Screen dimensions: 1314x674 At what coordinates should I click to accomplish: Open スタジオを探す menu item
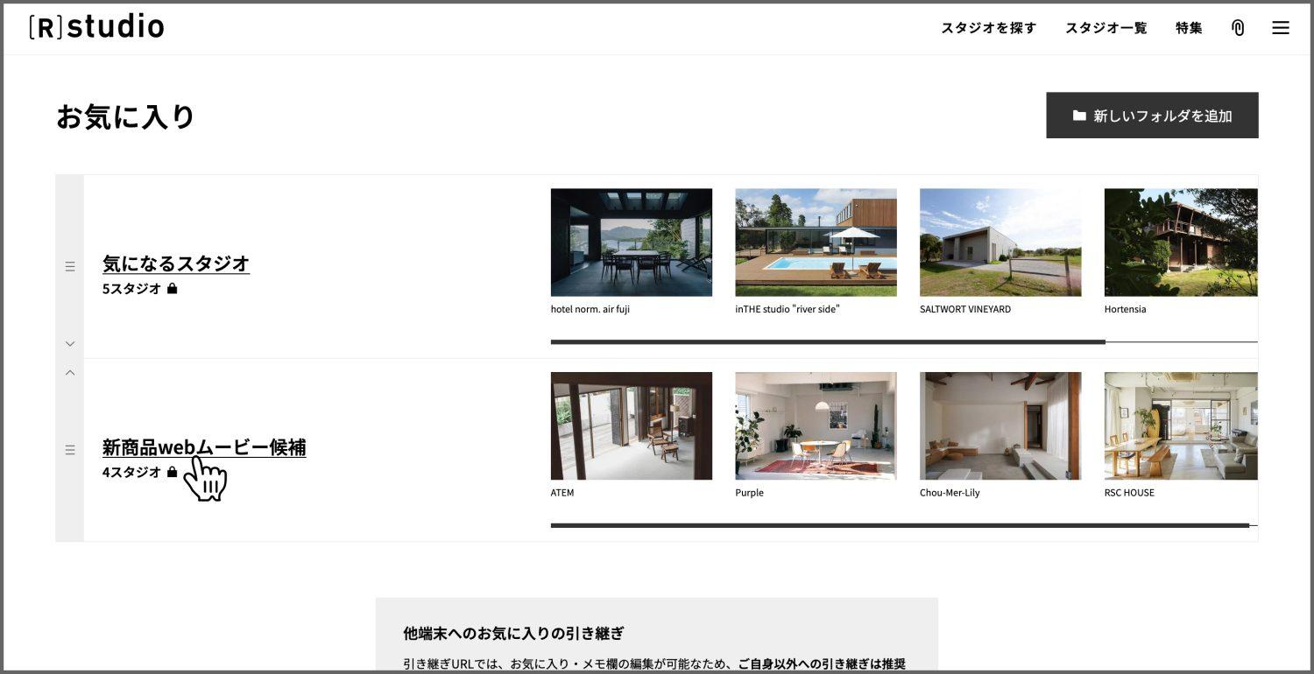(x=988, y=28)
